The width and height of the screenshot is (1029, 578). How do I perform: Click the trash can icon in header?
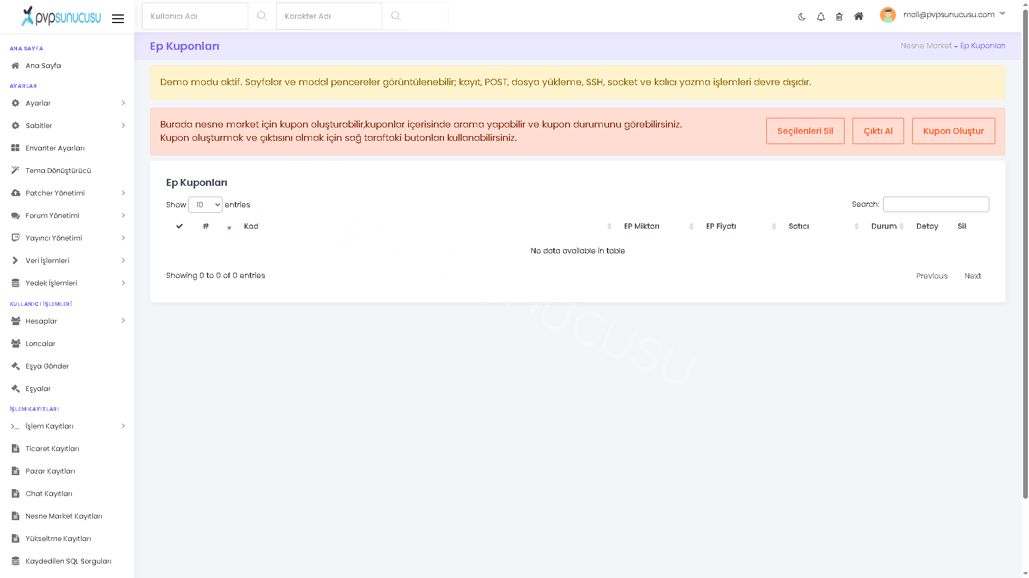click(x=839, y=17)
